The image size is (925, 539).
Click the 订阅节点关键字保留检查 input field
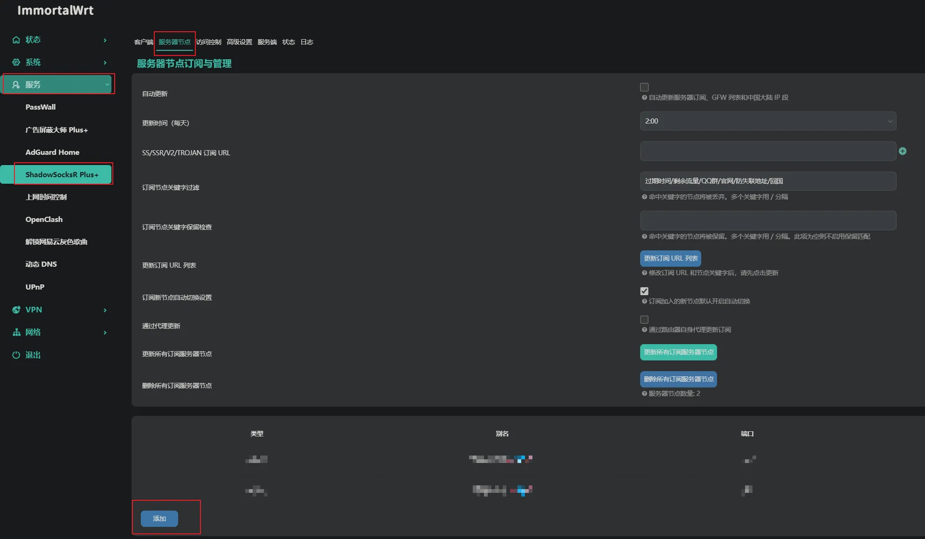point(767,221)
